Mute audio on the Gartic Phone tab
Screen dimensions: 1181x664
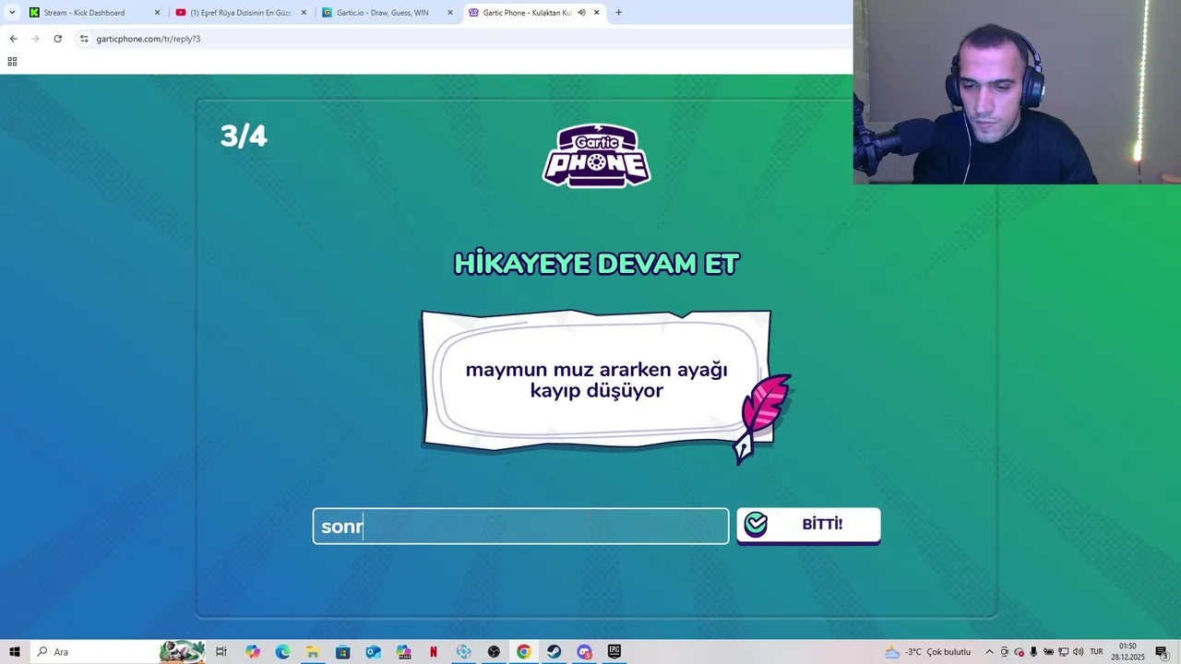[581, 13]
